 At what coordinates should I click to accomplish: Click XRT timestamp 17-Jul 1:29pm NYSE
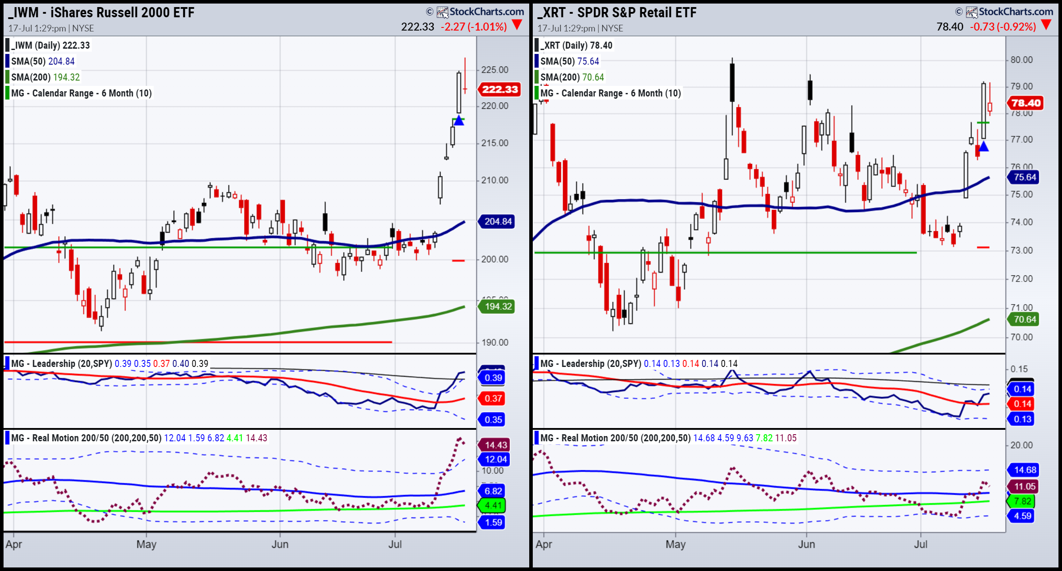tap(581, 28)
